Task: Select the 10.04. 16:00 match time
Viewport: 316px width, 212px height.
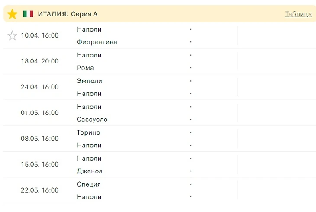Action: click(x=40, y=35)
